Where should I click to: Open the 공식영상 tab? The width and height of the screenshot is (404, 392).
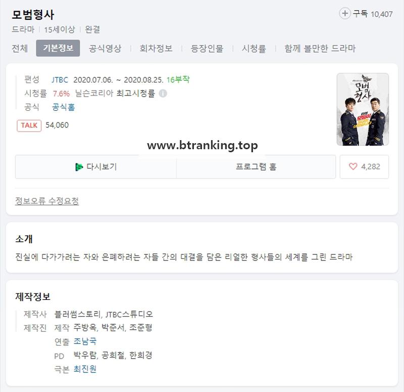tap(105, 48)
